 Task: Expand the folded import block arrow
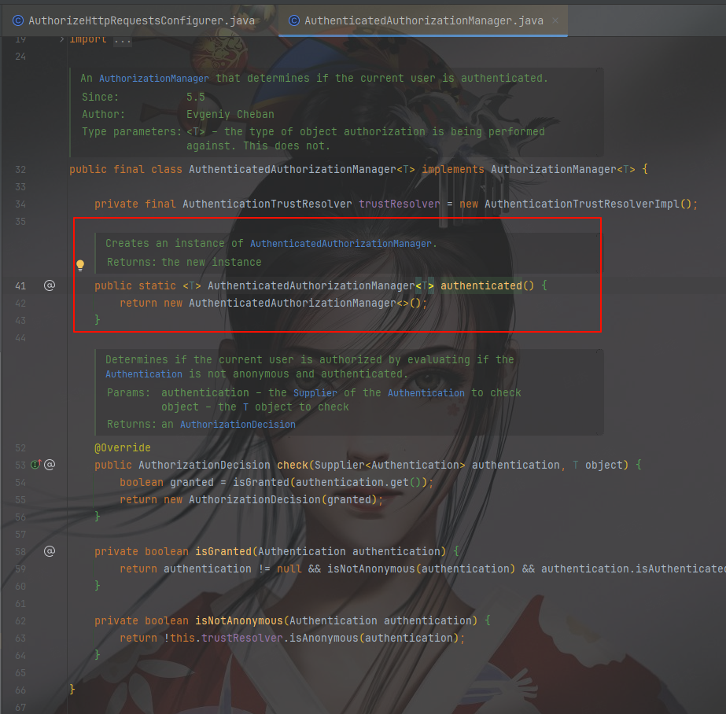point(61,39)
